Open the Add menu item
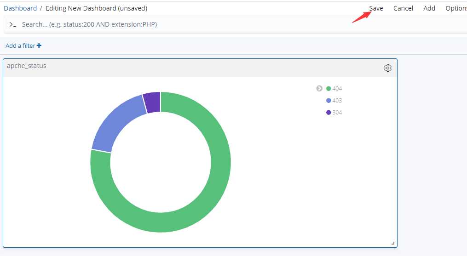 (429, 8)
